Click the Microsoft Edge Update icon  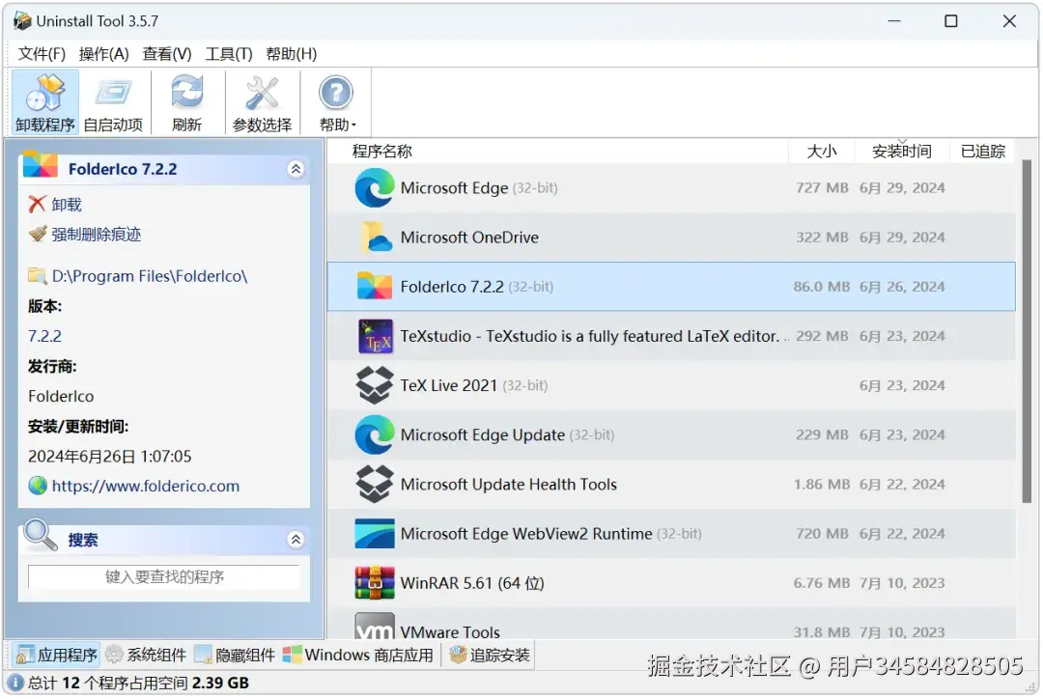pos(375,435)
